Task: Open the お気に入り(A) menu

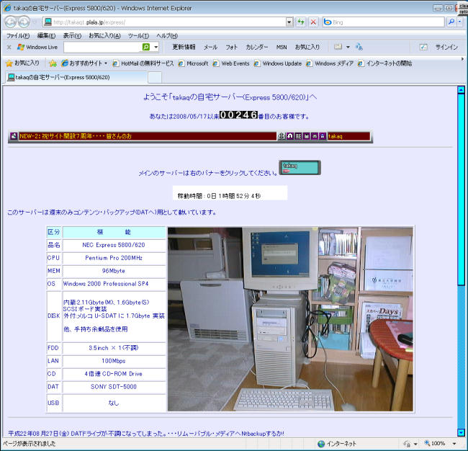Action: coord(104,35)
